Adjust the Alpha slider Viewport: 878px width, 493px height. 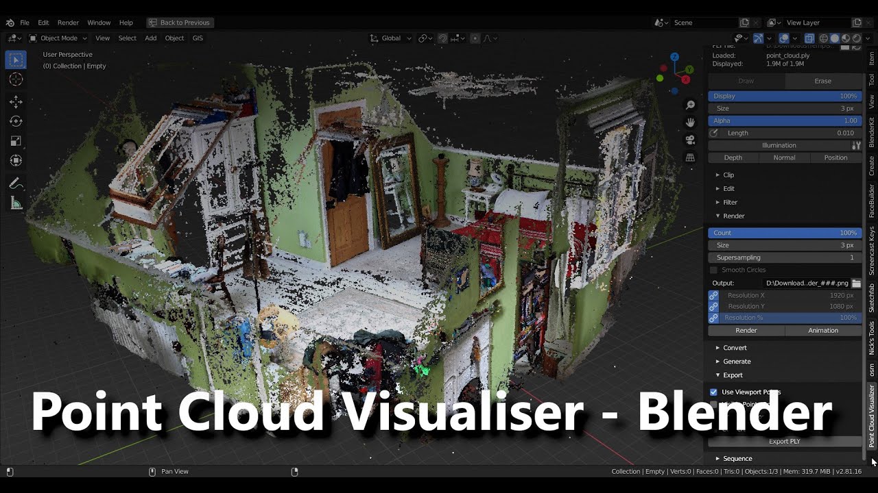tap(785, 121)
